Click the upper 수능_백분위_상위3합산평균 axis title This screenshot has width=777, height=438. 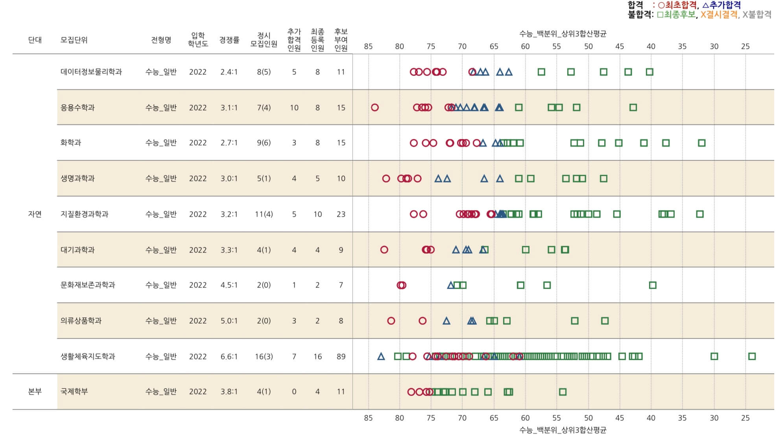(x=563, y=34)
